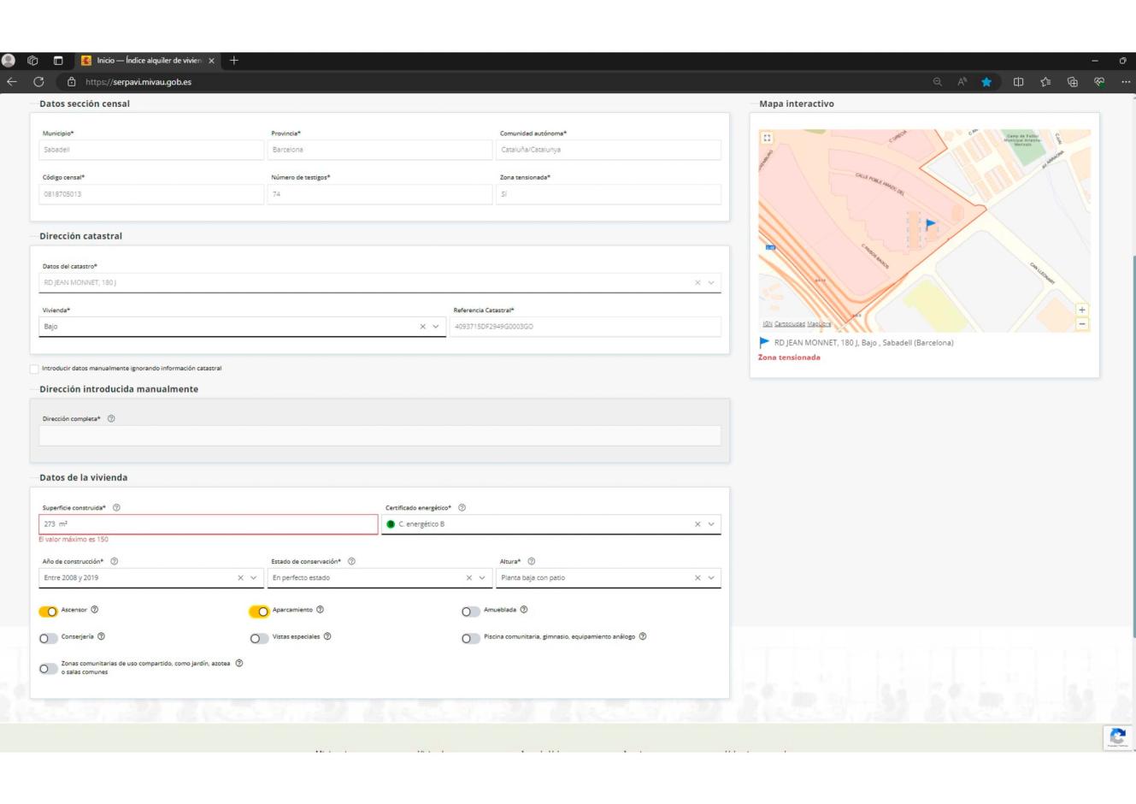Click the zoom out magnifier in address bar

click(x=938, y=82)
